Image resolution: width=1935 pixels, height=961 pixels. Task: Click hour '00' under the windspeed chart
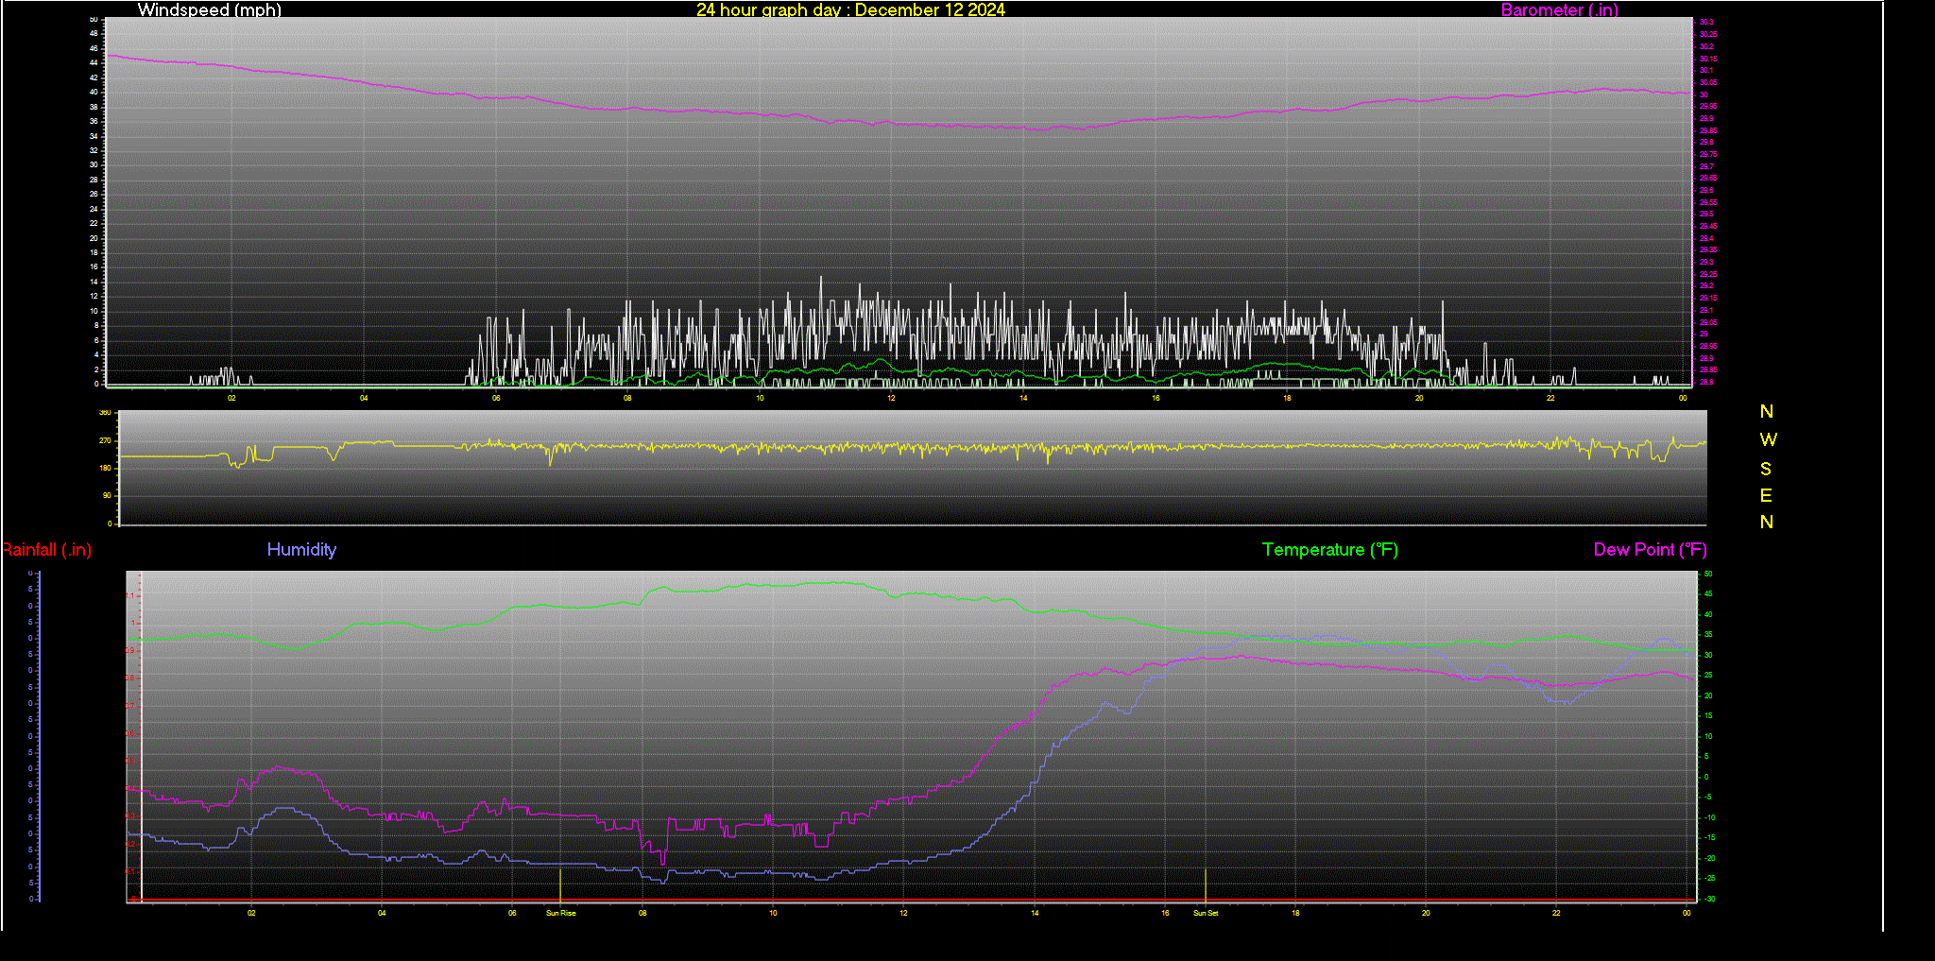click(1683, 398)
